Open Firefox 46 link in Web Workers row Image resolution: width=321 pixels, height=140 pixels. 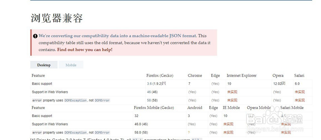(x=149, y=92)
